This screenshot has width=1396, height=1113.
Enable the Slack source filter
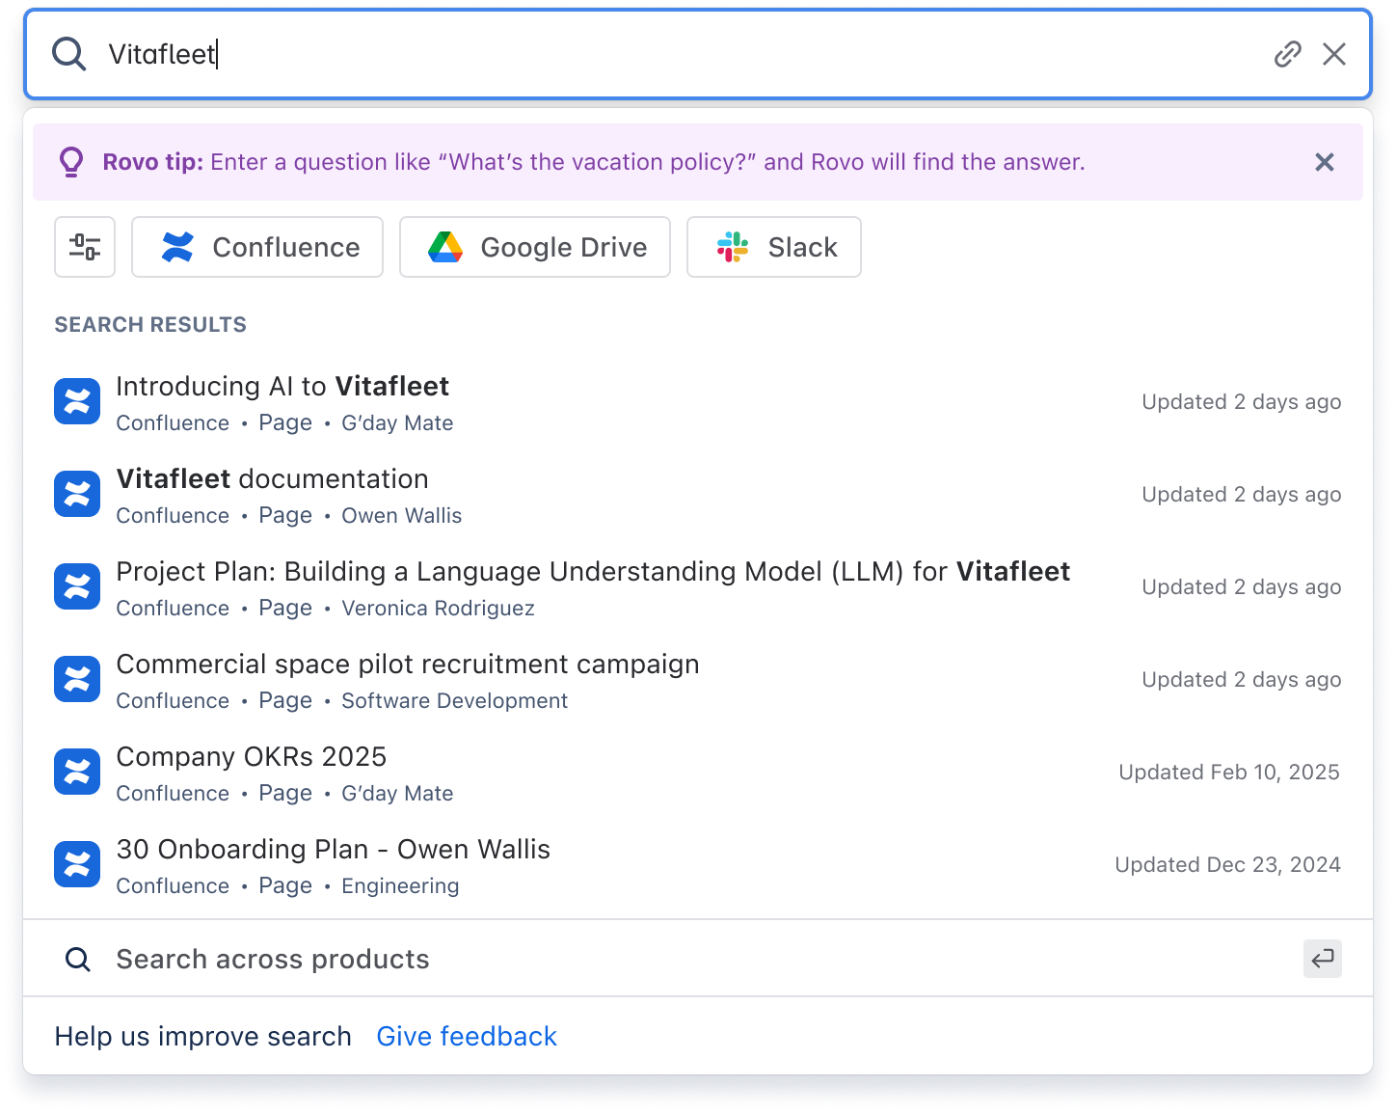(x=773, y=247)
